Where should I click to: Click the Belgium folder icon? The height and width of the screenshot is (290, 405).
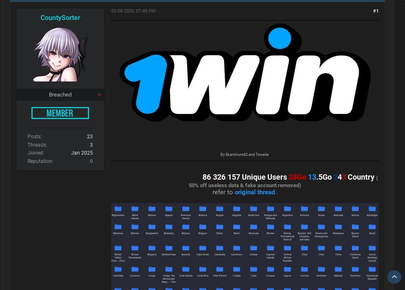click(x=203, y=226)
